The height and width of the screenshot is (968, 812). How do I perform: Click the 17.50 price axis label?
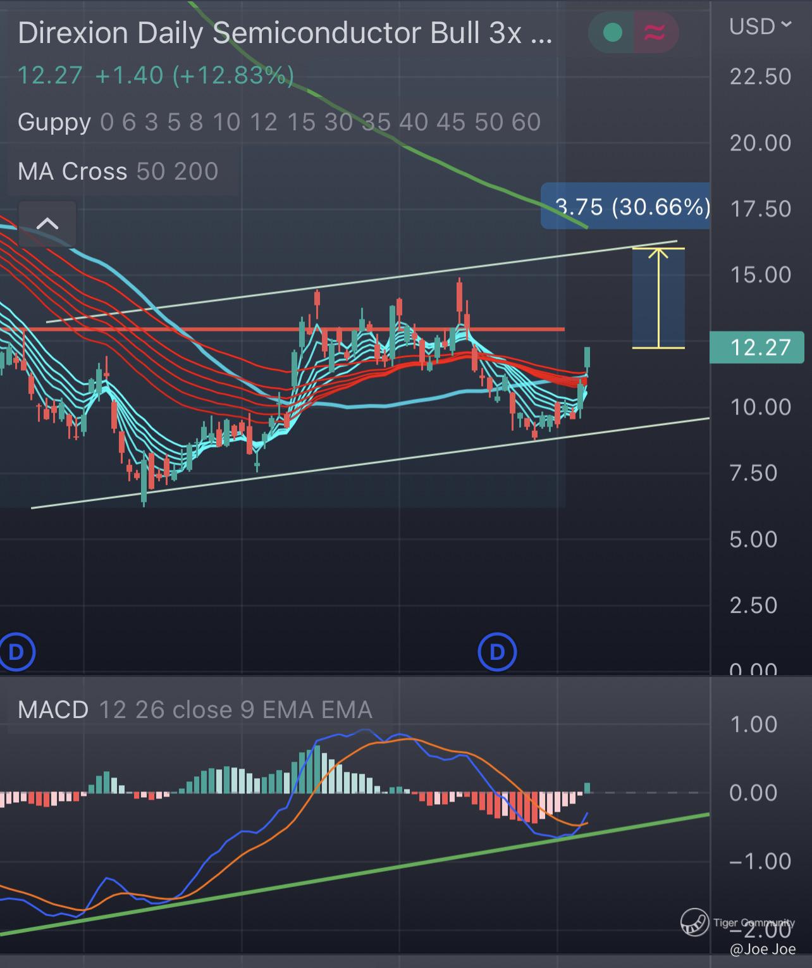click(760, 209)
